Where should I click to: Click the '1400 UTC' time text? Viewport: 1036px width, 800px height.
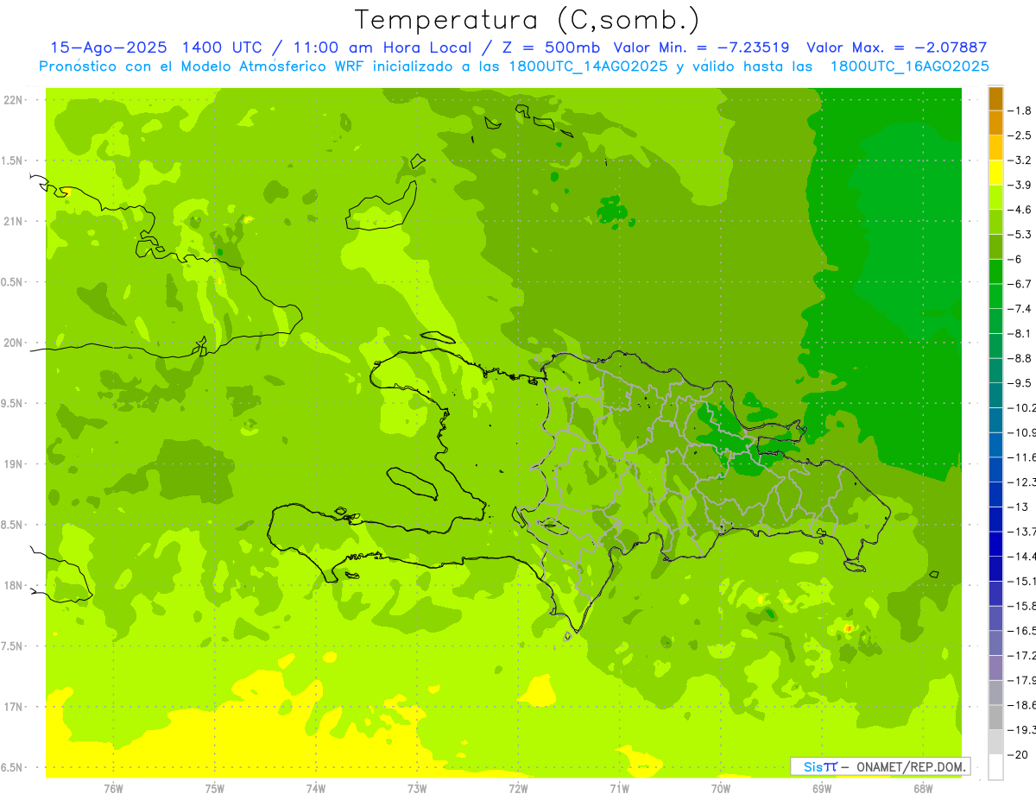(223, 47)
